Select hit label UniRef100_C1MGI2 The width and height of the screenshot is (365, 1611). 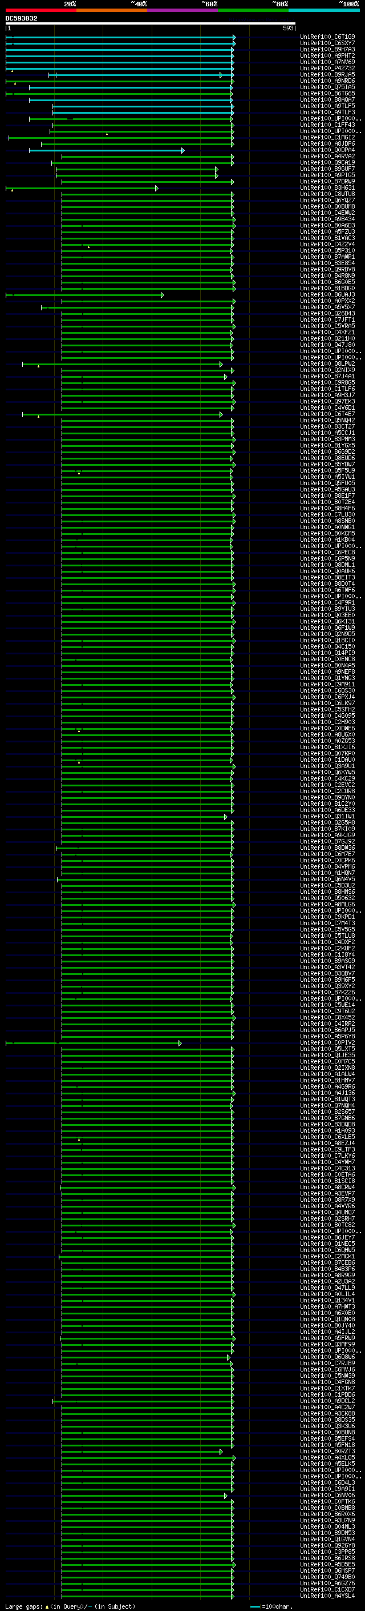(x=327, y=138)
